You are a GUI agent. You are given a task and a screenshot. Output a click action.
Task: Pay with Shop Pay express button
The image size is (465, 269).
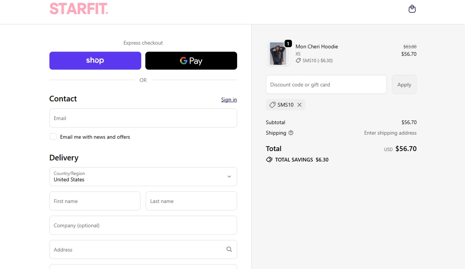click(x=95, y=61)
